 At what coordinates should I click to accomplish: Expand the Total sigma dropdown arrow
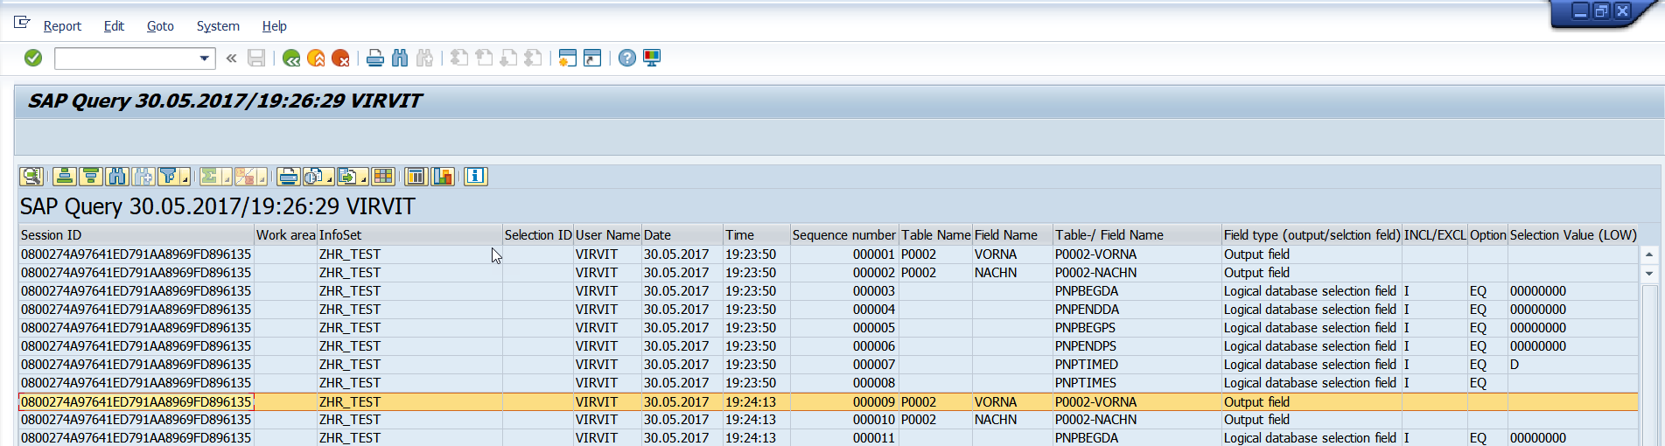[227, 178]
